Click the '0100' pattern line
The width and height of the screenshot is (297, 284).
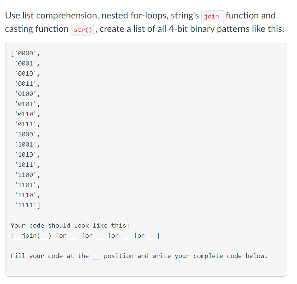point(27,94)
